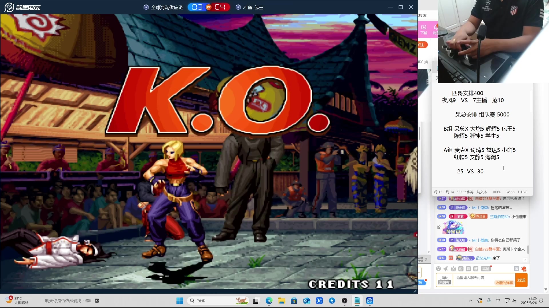Open the blue bird app on taskbar
Screen dimensions: 549x308
(x=332, y=301)
